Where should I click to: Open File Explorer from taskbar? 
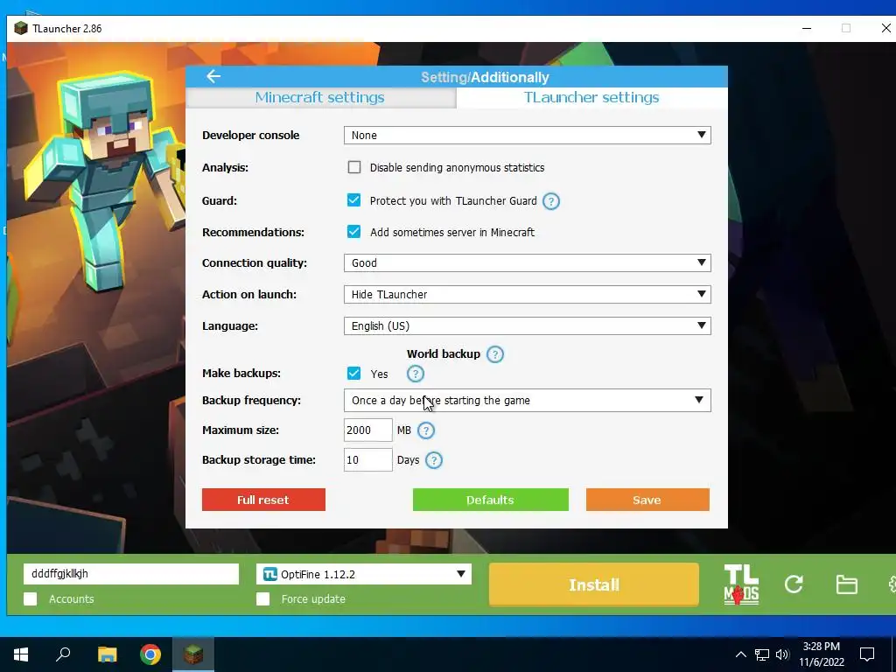point(107,654)
